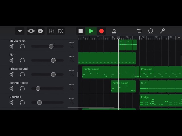Solo the Printer sound track
The image size is (182, 136).
(x=22, y=74)
